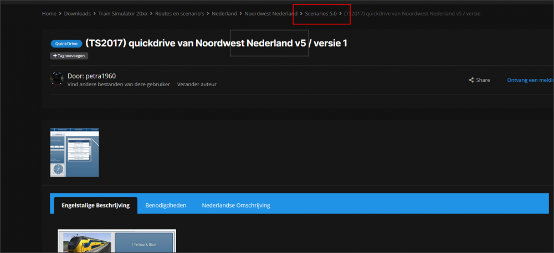
Task: Go to the Downloads breadcrumb
Action: (x=78, y=13)
